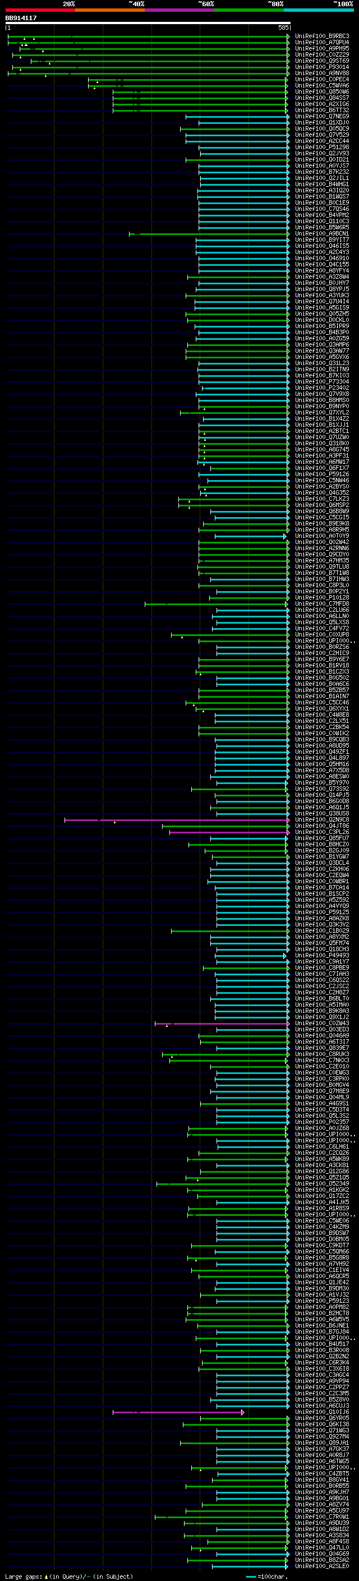The height and width of the screenshot is (1581, 359).
Task: Open hit UniRef100_A7QPU4
Action: coord(321,43)
